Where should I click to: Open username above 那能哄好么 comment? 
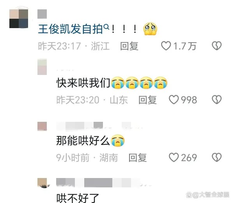99,126
